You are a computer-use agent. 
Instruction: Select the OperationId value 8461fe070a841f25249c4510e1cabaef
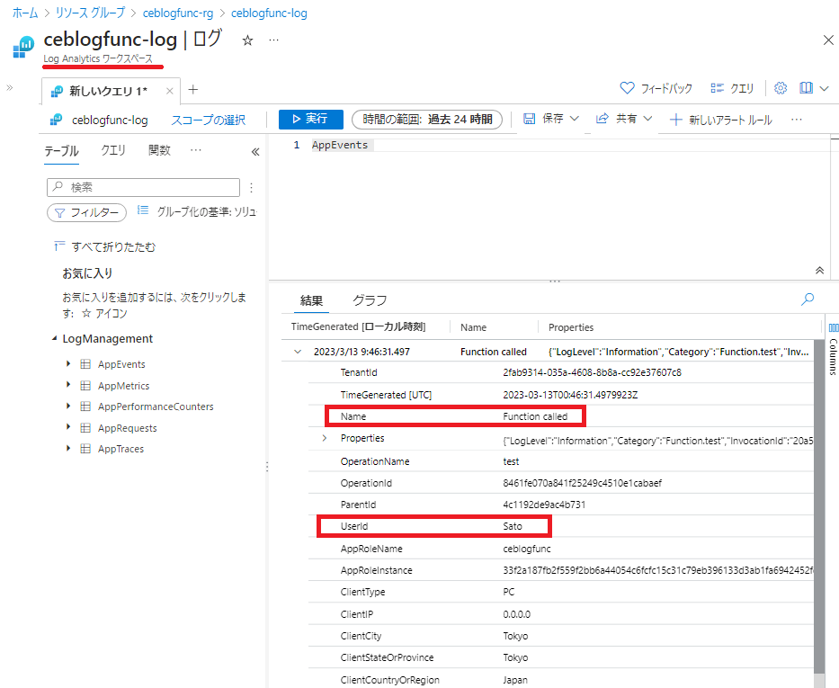582,483
